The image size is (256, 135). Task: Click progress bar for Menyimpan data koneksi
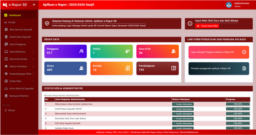click(238, 104)
